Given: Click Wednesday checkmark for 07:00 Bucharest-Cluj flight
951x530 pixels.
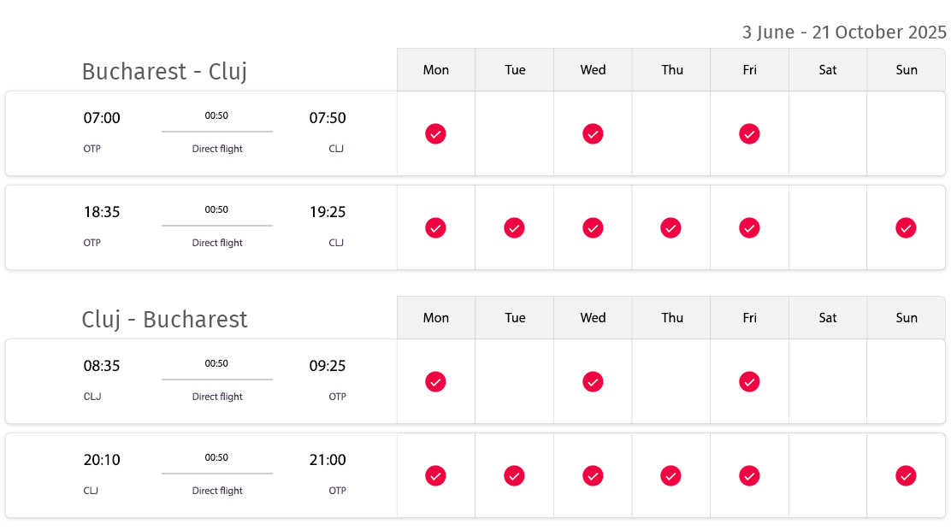Looking at the screenshot, I should click(593, 134).
